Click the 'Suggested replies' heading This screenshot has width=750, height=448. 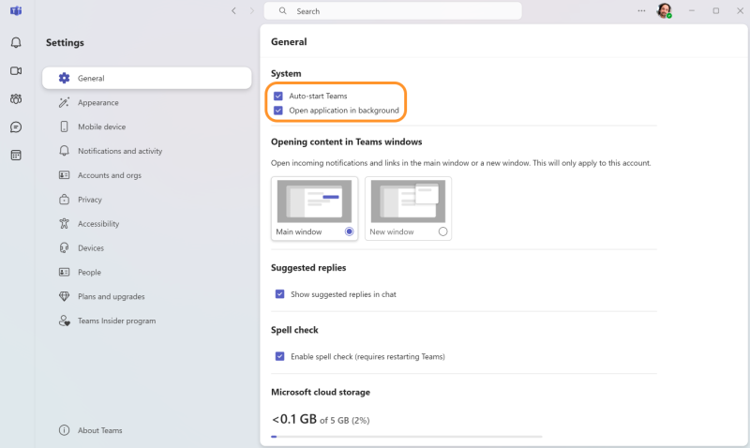[308, 268]
